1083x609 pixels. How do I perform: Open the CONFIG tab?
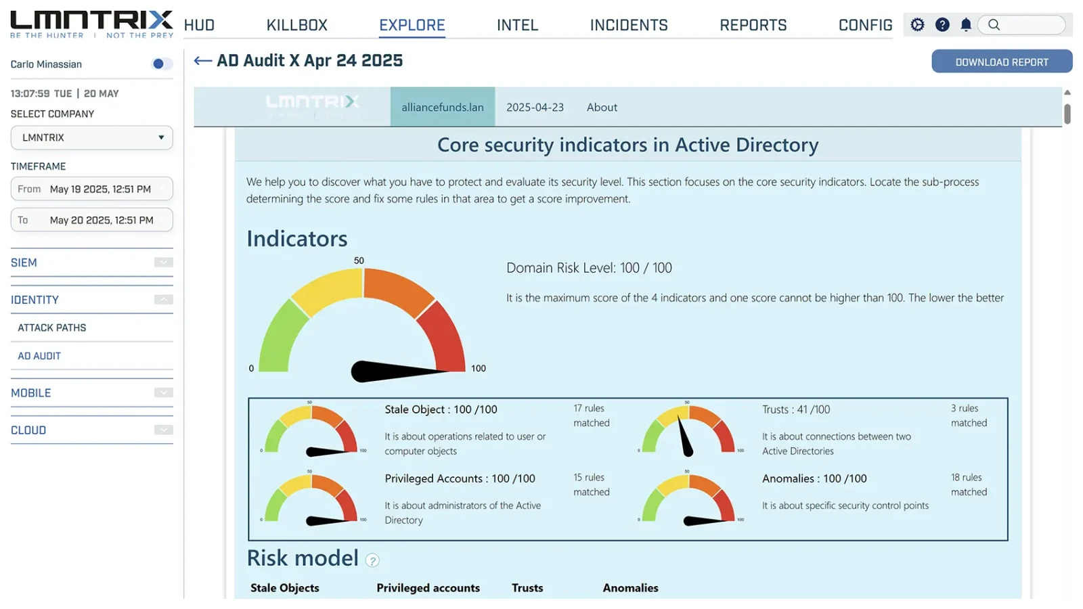865,25
